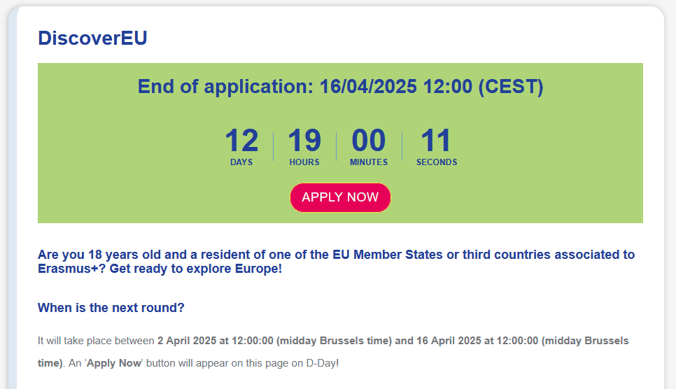Click the countdown hours number 19
The width and height of the screenshot is (676, 389).
click(304, 141)
